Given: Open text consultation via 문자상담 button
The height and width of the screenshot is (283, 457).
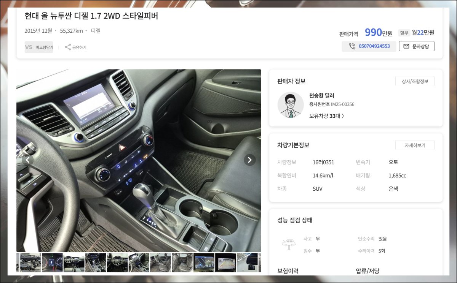Looking at the screenshot, I should [417, 46].
